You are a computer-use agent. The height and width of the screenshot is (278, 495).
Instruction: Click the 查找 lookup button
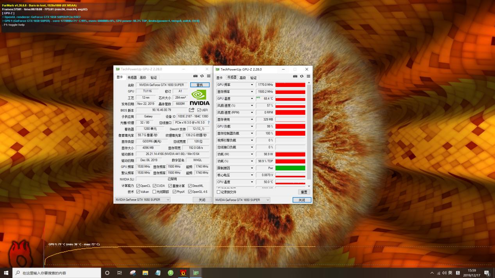(x=199, y=85)
